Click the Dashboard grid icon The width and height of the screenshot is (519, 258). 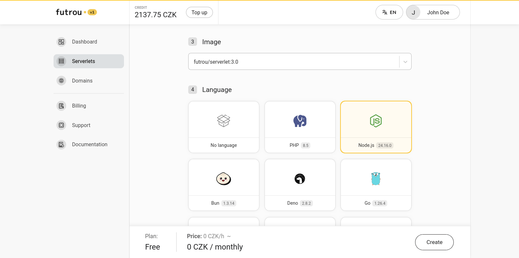point(61,42)
